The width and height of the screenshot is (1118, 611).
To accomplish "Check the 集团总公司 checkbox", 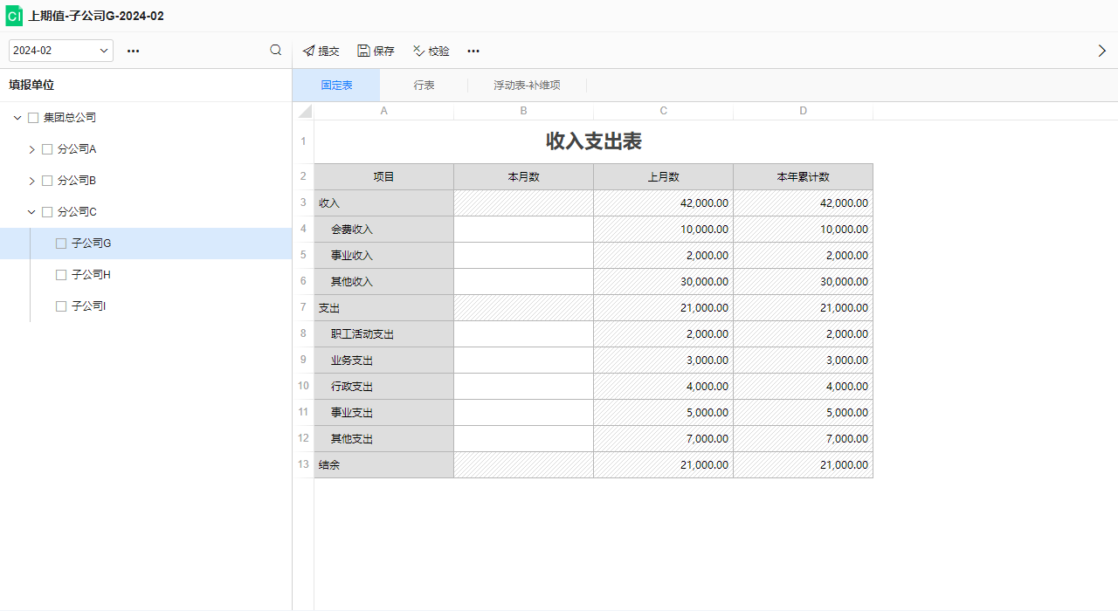I will coord(33,118).
